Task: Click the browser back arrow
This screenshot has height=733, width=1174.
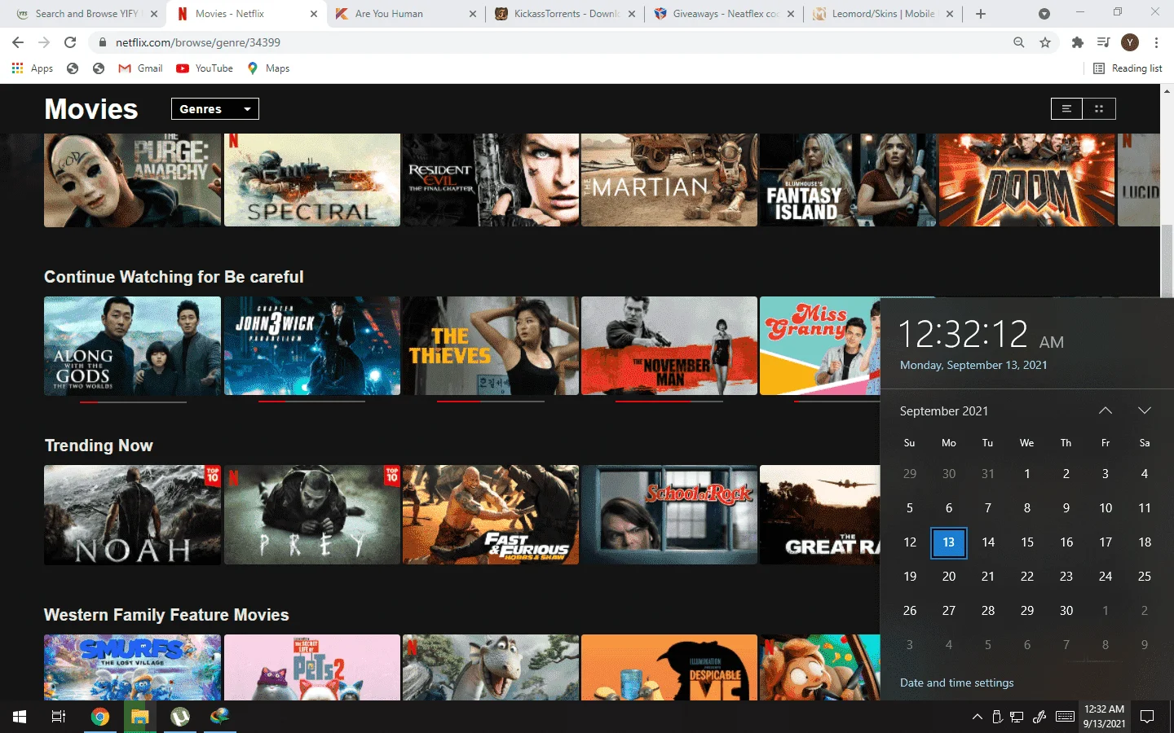Action: 18,42
